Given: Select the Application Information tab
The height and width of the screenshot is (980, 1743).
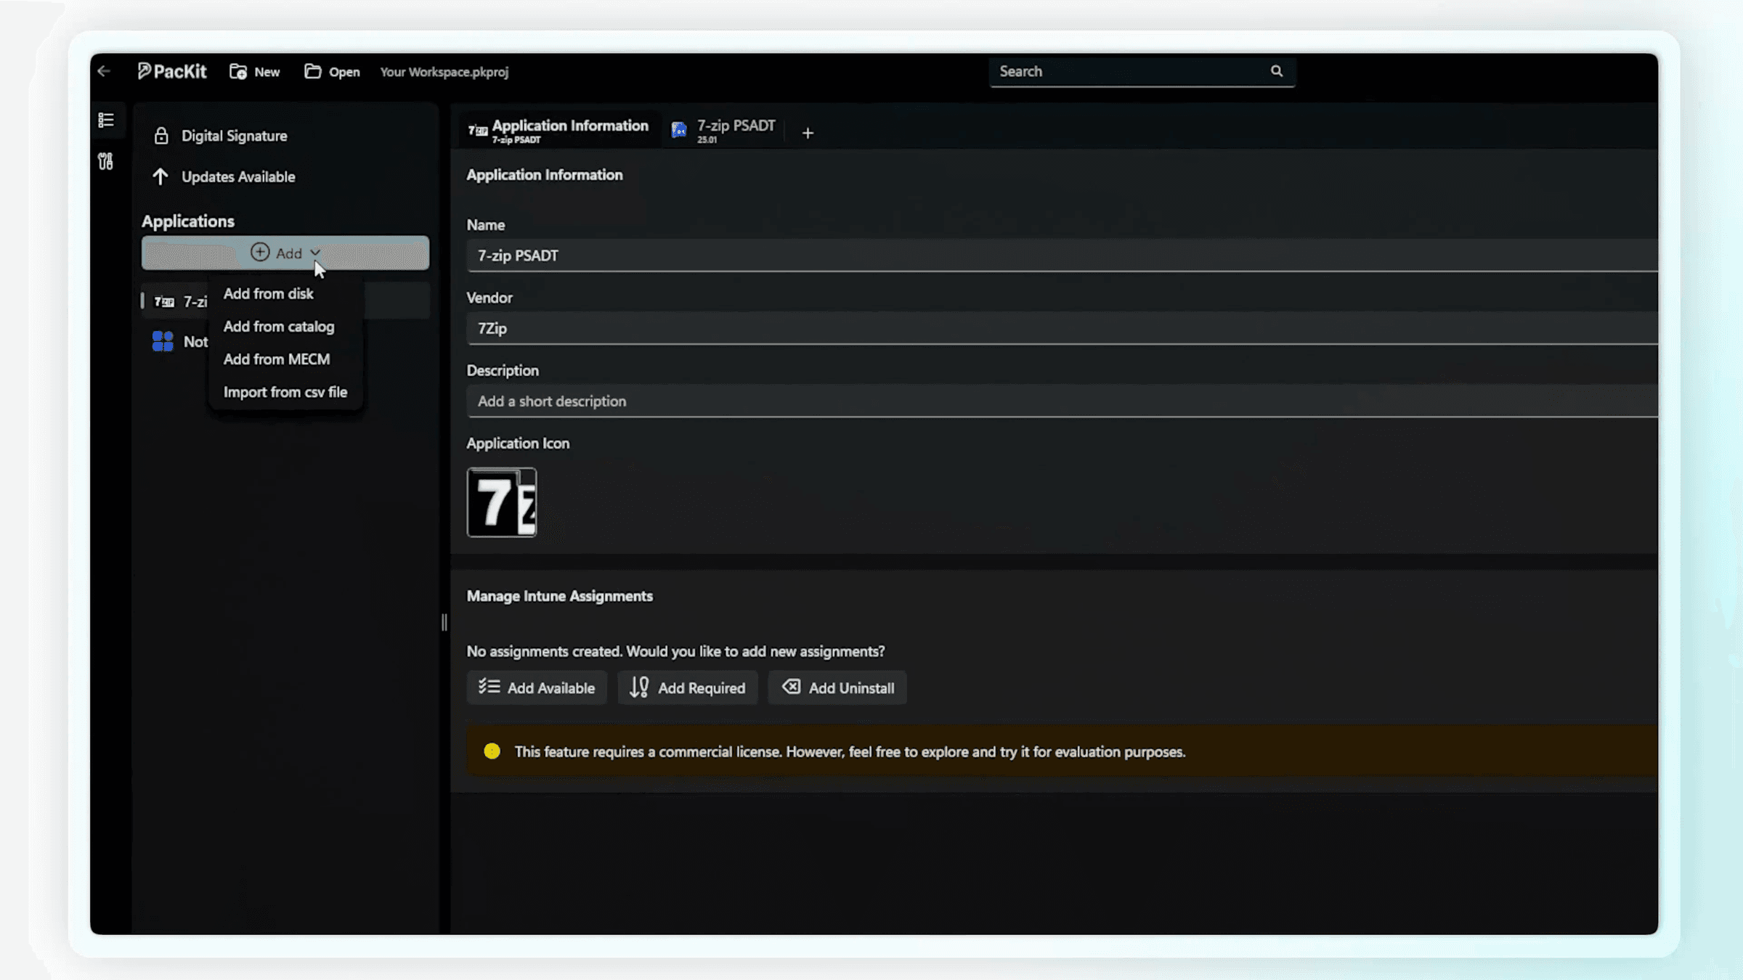Looking at the screenshot, I should (558, 131).
